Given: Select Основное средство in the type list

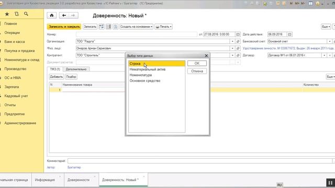Looking at the screenshot, I should pyautogui.click(x=157, y=81).
